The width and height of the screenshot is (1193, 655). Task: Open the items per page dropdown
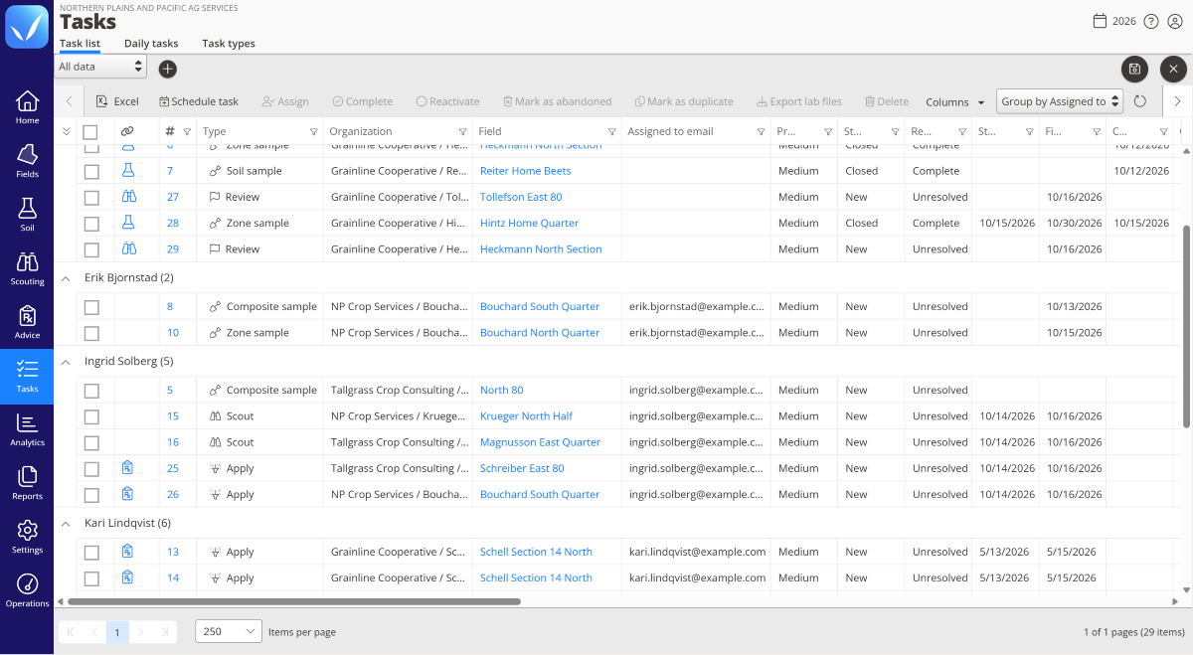pos(229,631)
